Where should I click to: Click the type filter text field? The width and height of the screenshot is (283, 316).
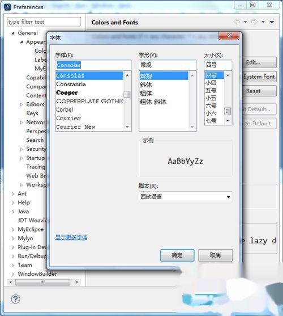tap(44, 22)
